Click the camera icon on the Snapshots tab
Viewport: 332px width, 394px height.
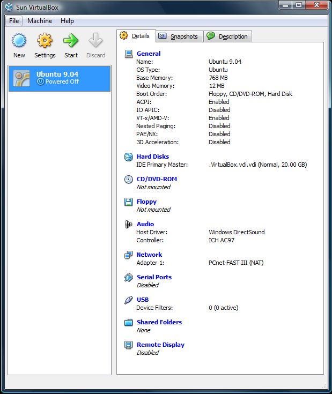163,36
